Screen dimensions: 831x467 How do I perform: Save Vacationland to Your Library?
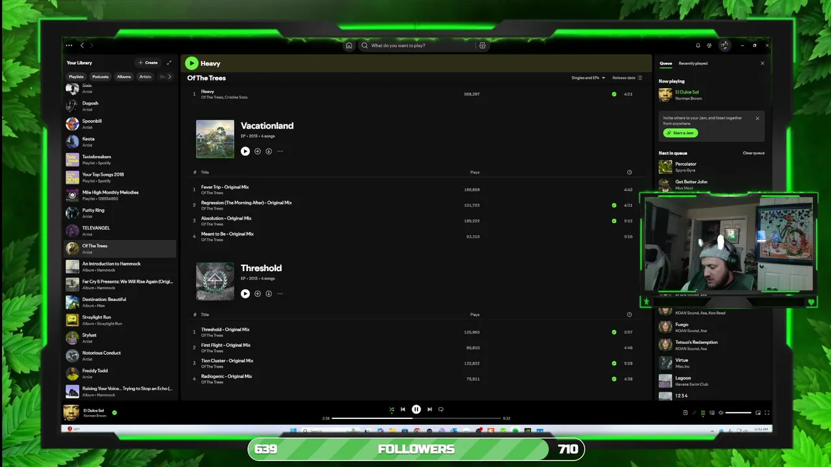(257, 151)
